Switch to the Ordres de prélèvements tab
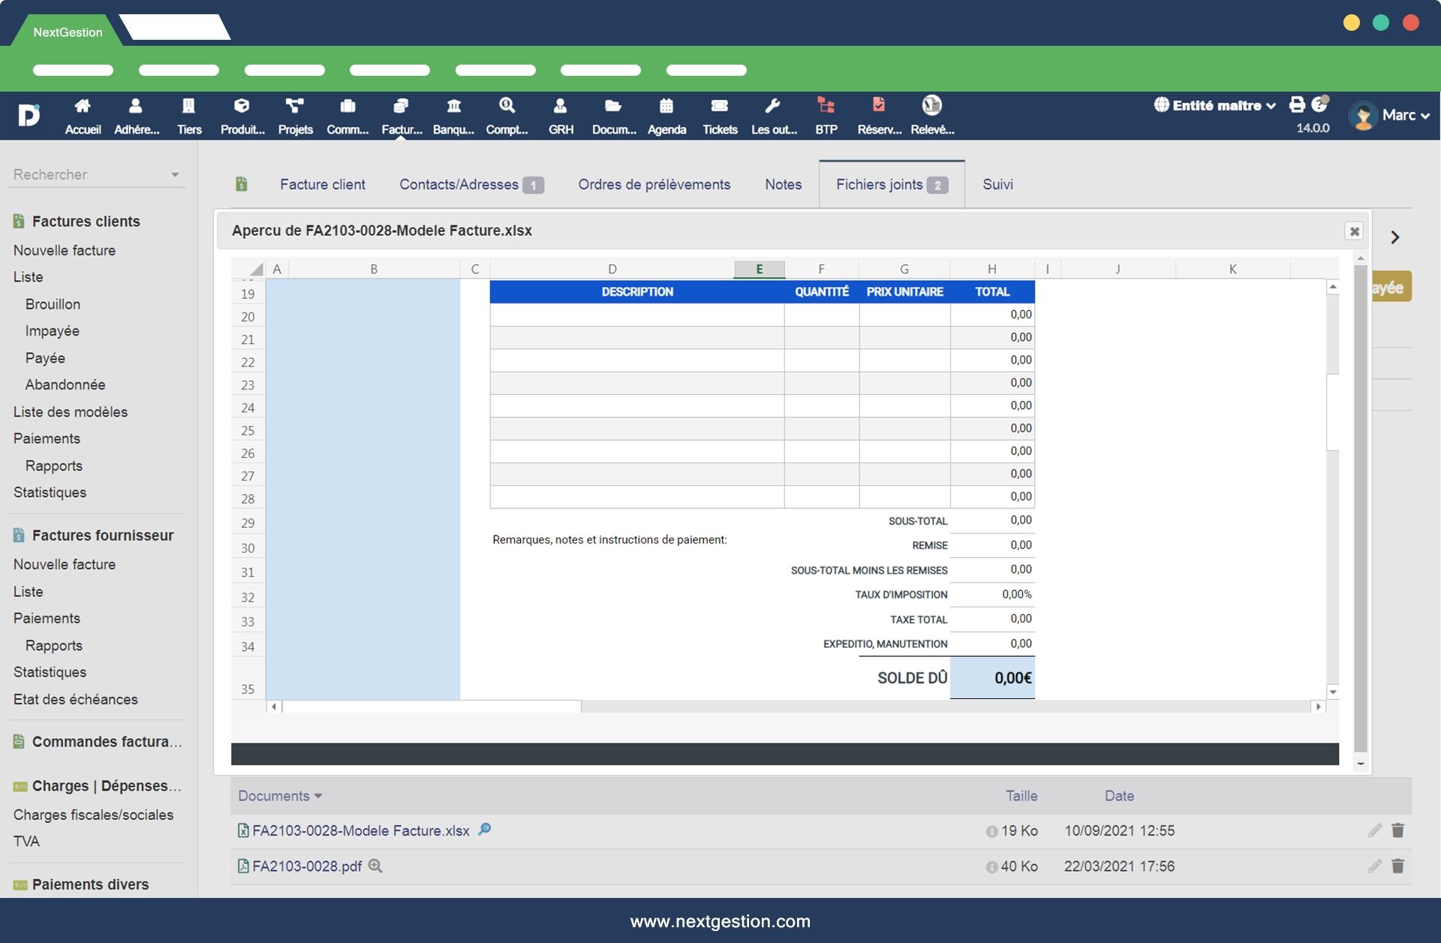This screenshot has width=1441, height=943. tap(654, 185)
